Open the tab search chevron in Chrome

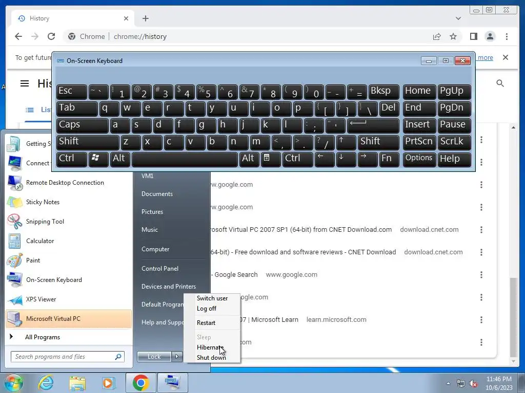tap(458, 18)
